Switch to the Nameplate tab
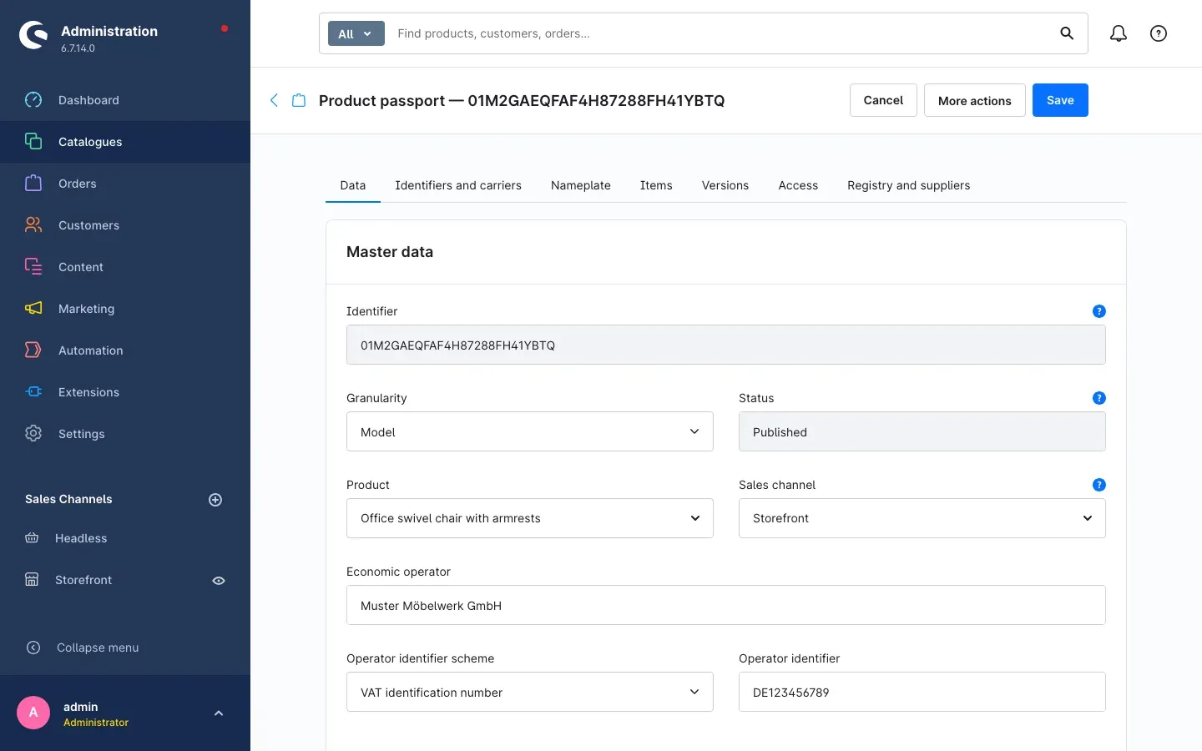Screen dimensions: 1202x751 581,185
